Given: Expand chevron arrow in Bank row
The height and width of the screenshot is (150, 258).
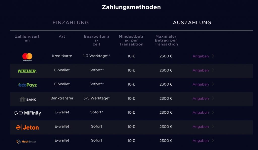Looking at the screenshot, I should [x=213, y=98].
